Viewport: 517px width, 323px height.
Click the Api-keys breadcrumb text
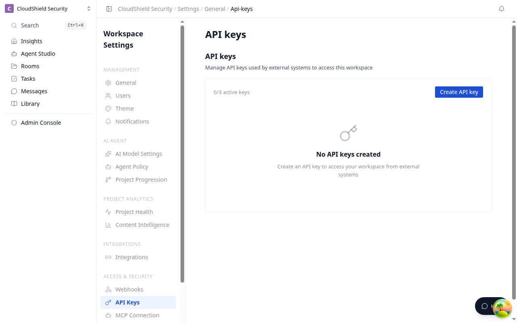[242, 9]
